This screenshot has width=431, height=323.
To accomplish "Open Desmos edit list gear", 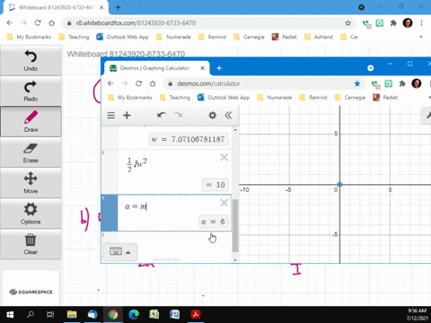I will click(x=213, y=115).
